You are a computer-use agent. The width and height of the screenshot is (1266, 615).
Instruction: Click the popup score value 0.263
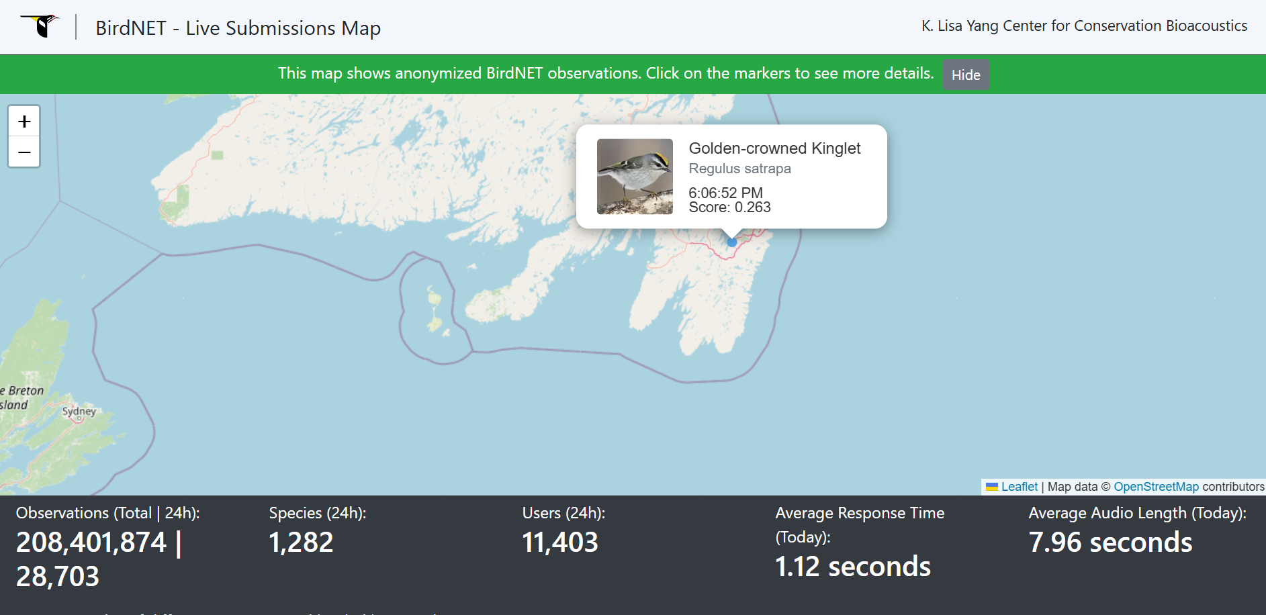coord(752,207)
